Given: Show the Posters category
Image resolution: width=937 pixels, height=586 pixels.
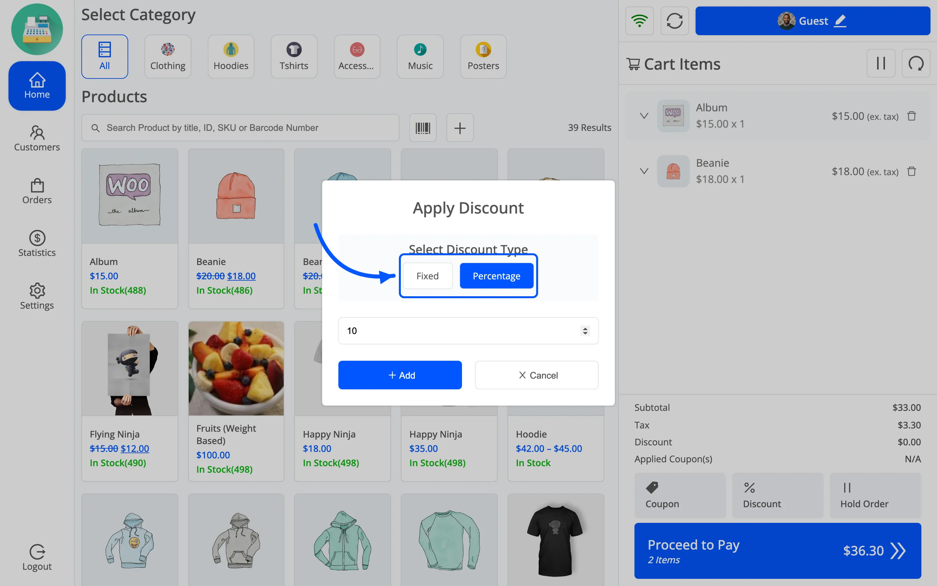Looking at the screenshot, I should point(483,57).
